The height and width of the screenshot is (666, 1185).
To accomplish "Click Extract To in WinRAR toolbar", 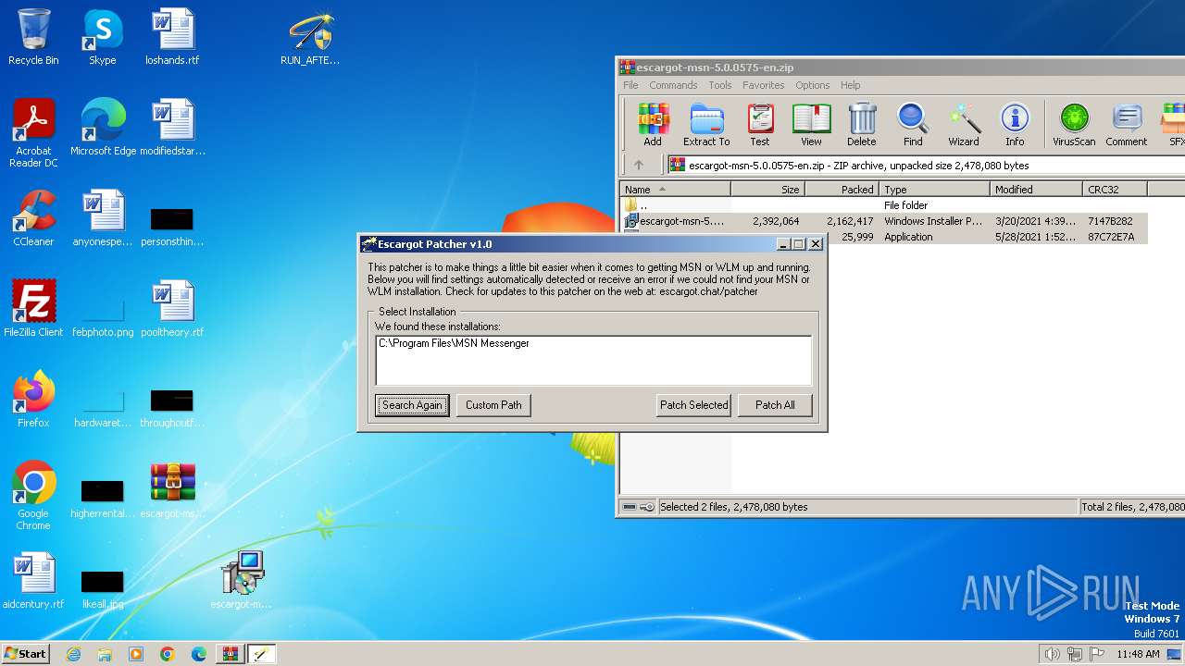I will tap(706, 124).
